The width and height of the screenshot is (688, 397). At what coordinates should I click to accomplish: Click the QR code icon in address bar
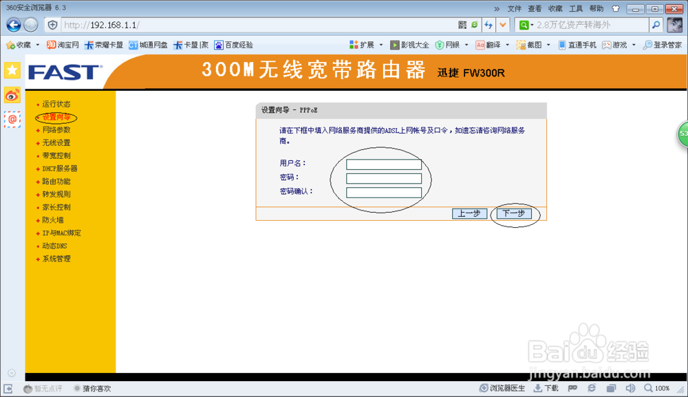pos(462,25)
